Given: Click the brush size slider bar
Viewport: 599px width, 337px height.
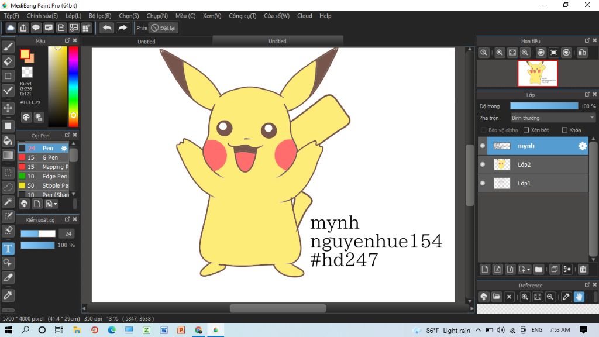Looking at the screenshot, I should click(x=38, y=234).
